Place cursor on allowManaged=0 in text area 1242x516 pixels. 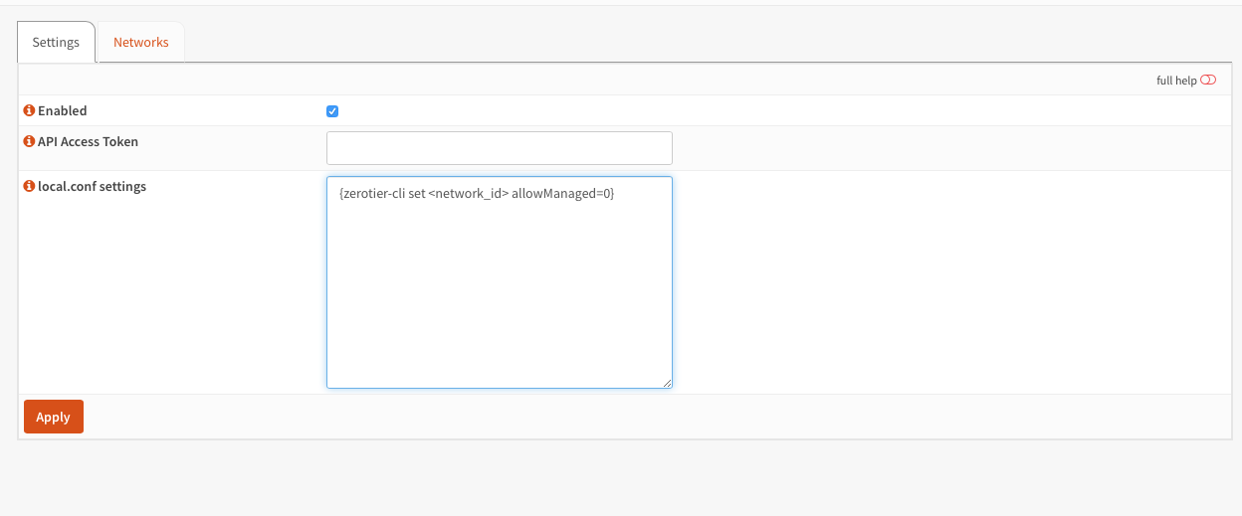[562, 194]
